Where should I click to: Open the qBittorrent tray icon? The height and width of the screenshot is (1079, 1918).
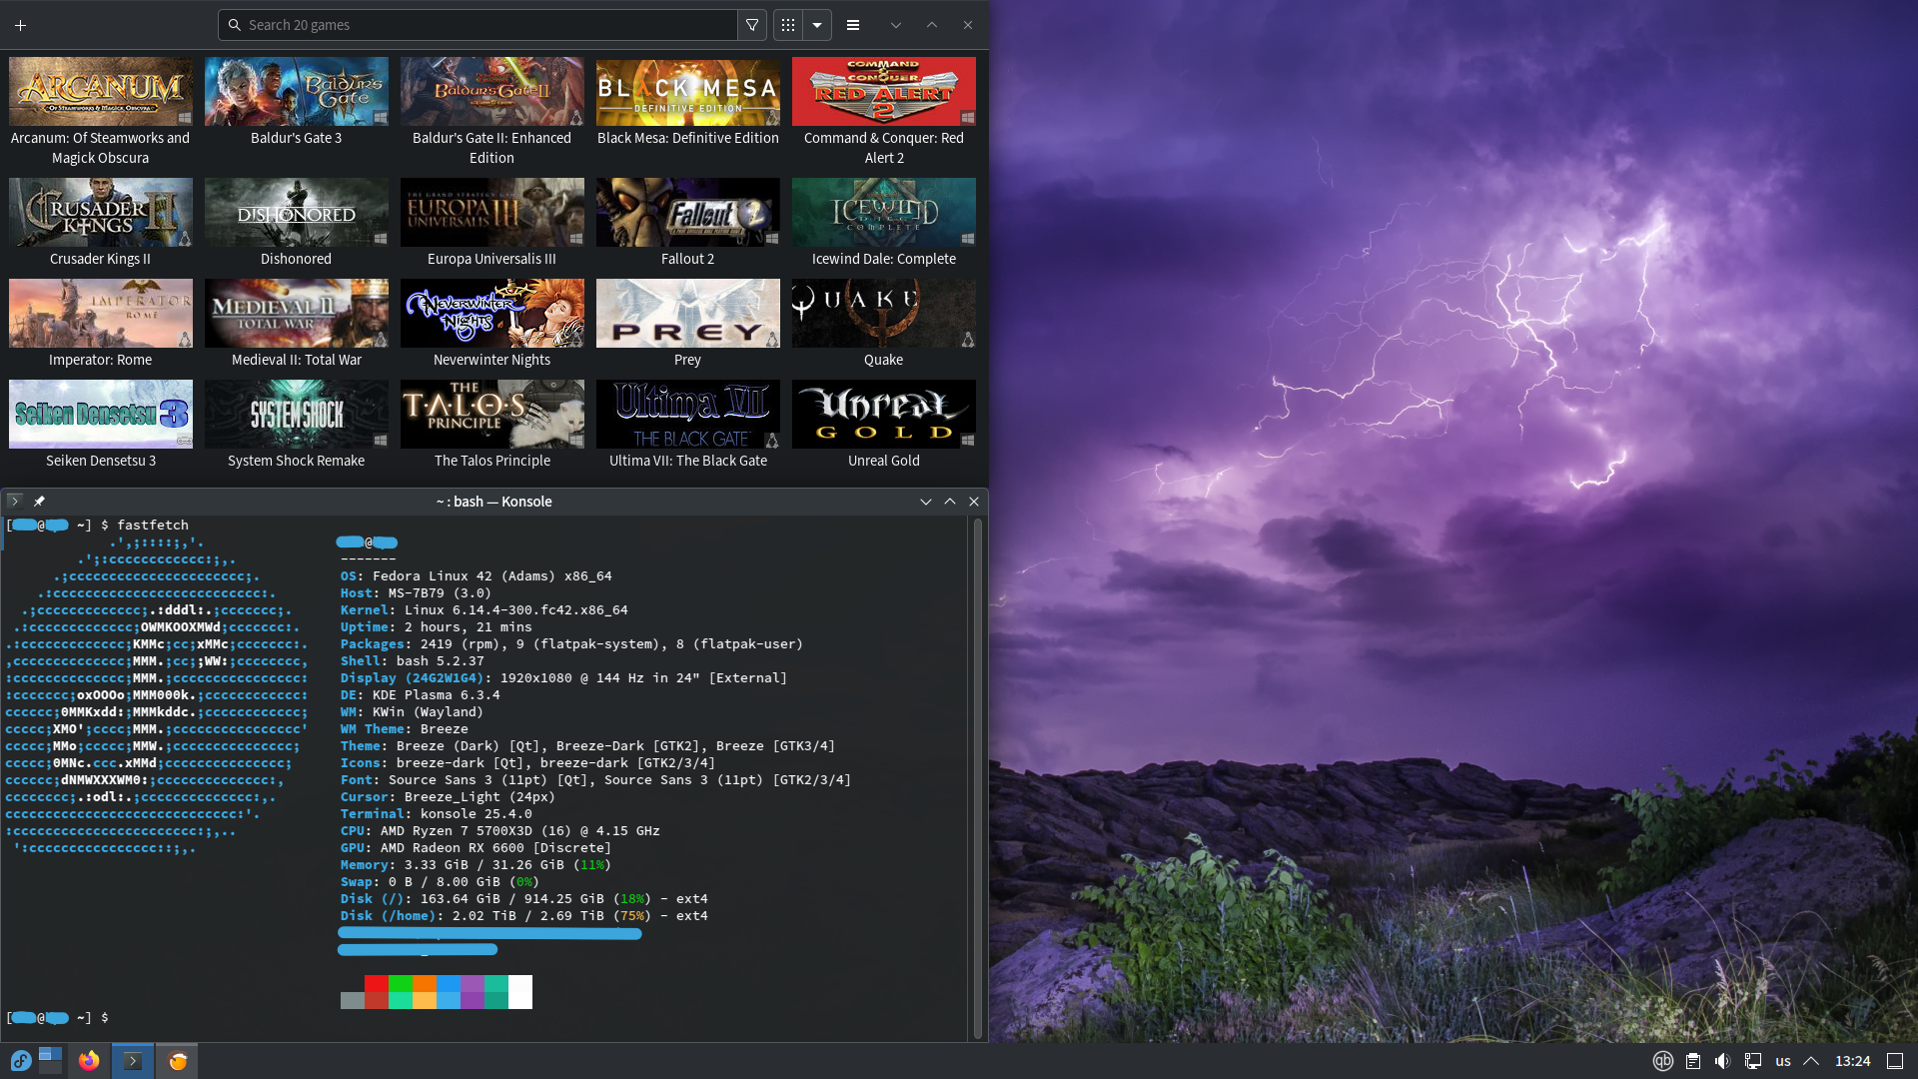[x=1662, y=1061]
